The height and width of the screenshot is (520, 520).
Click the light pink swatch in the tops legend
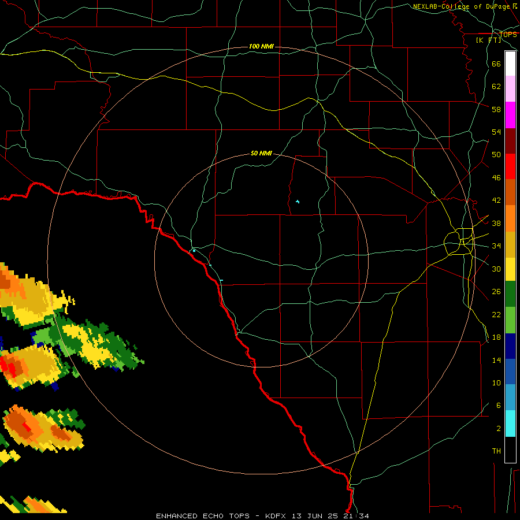pyautogui.click(x=510, y=89)
